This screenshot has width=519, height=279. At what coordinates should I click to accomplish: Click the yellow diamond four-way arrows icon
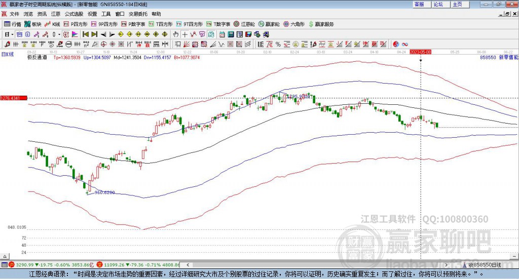point(165,34)
